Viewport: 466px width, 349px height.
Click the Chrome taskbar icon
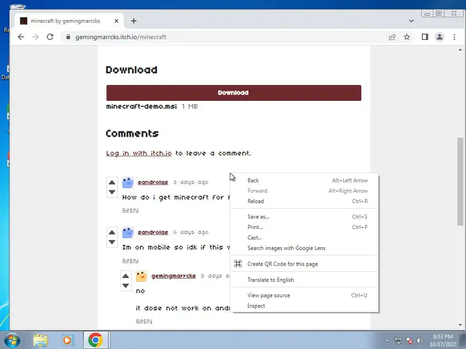96,340
